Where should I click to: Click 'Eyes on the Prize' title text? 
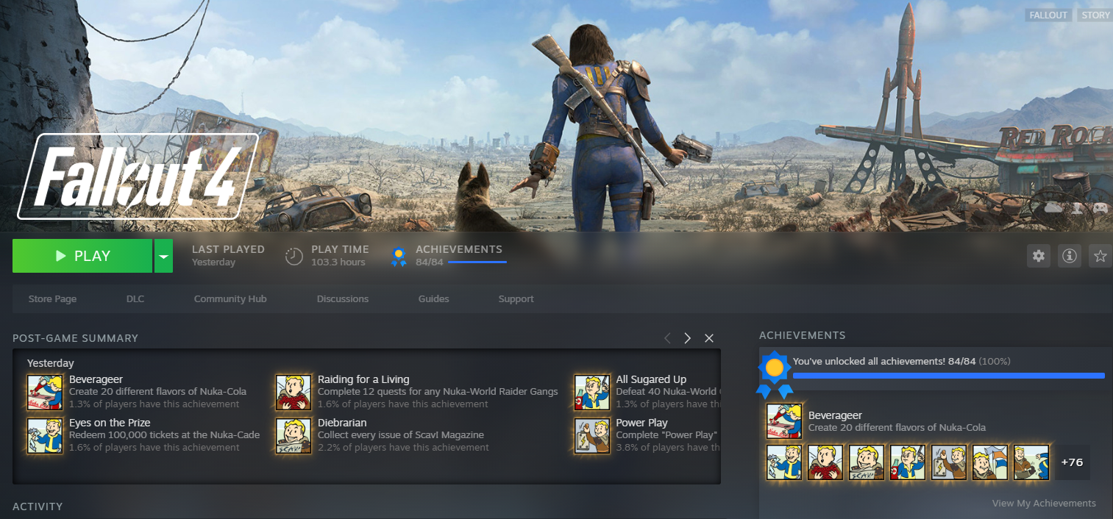(x=110, y=423)
